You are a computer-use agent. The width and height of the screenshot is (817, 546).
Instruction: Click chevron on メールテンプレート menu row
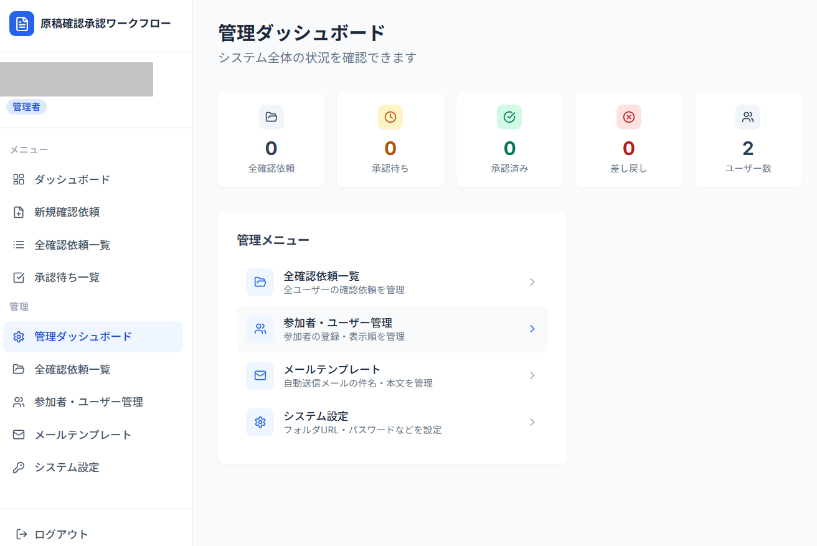[x=532, y=375]
